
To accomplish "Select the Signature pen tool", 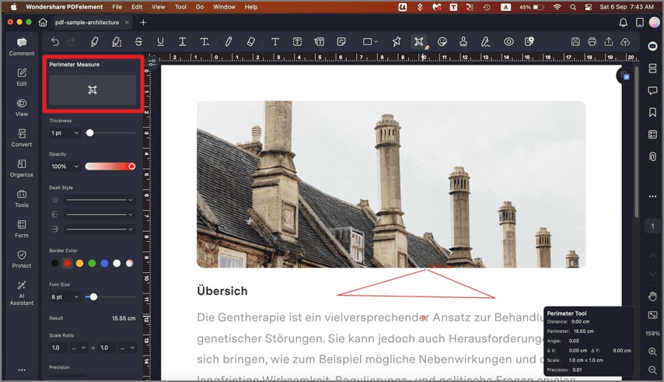I will (485, 41).
